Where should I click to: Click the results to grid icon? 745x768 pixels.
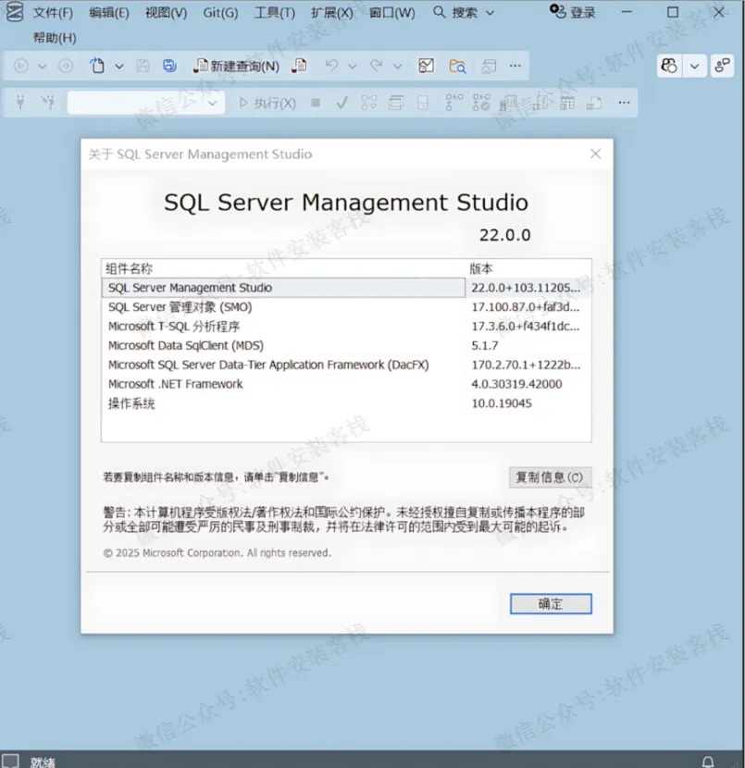click(567, 104)
